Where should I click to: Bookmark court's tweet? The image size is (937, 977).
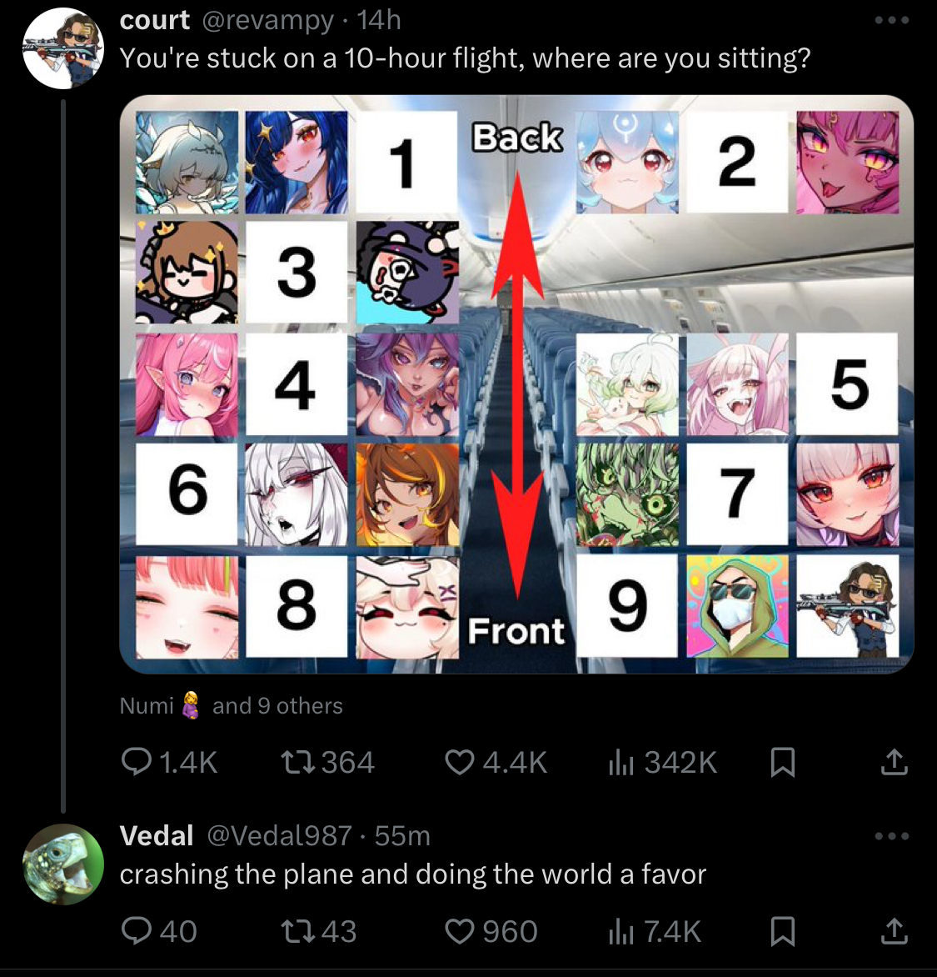point(783,762)
